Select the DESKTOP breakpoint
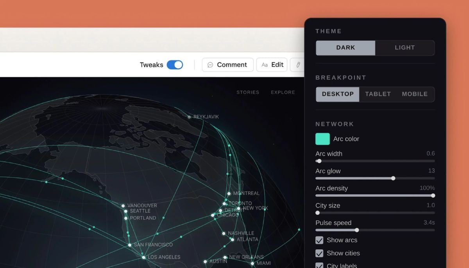The image size is (469, 268). [337, 94]
